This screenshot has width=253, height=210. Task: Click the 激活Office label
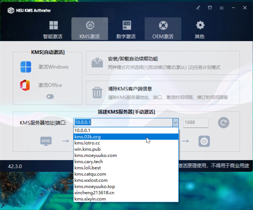50,85
